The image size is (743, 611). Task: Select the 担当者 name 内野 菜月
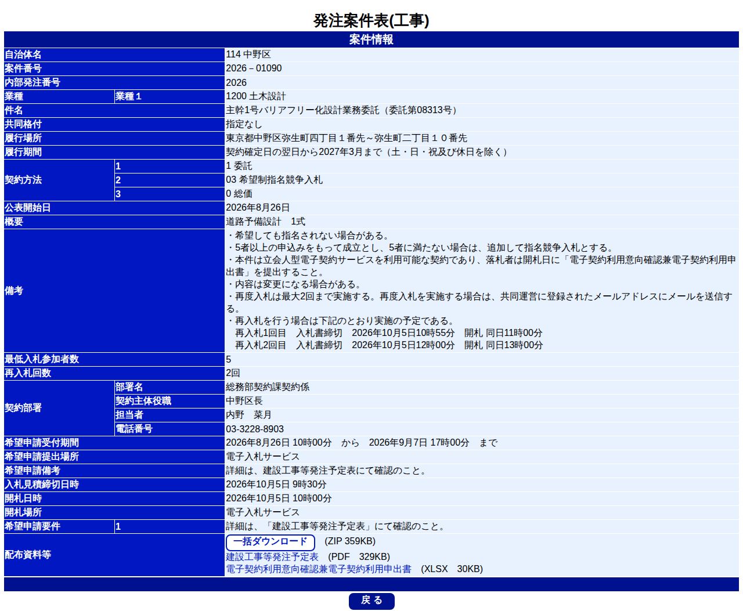click(248, 414)
